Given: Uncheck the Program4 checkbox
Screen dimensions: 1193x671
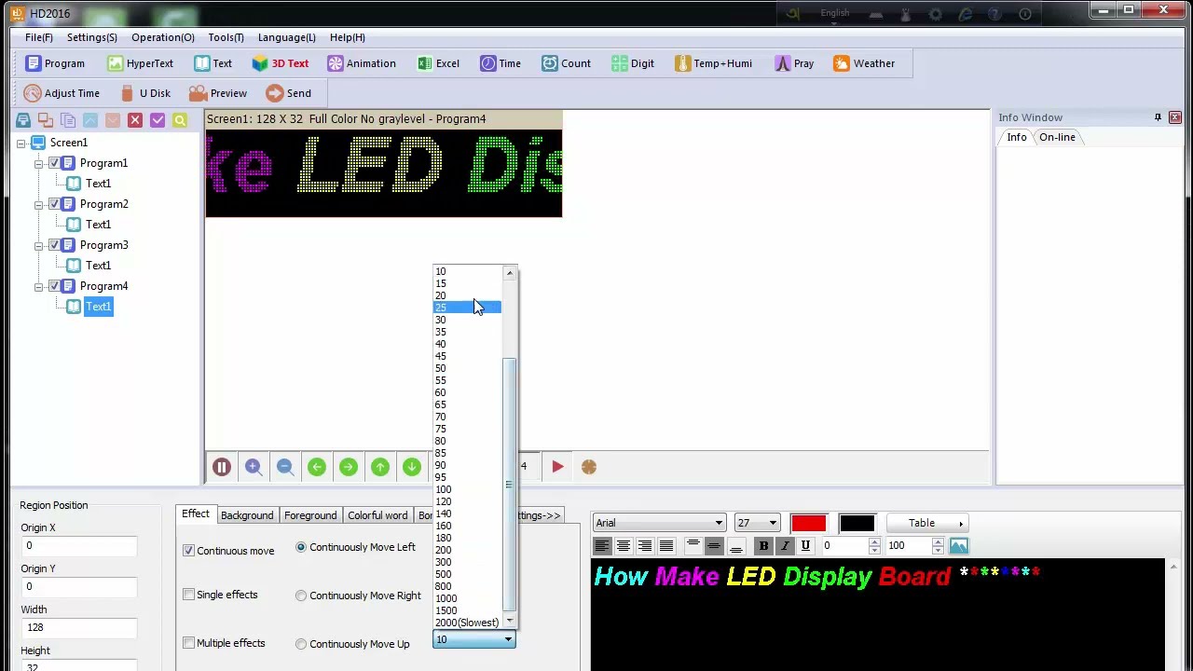Looking at the screenshot, I should 54,286.
